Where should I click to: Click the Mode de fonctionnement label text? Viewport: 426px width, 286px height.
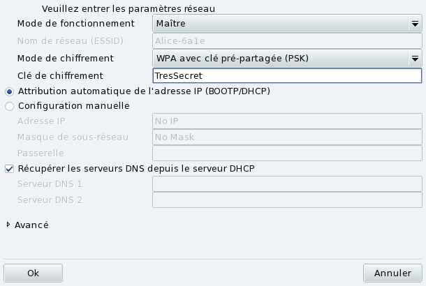75,23
